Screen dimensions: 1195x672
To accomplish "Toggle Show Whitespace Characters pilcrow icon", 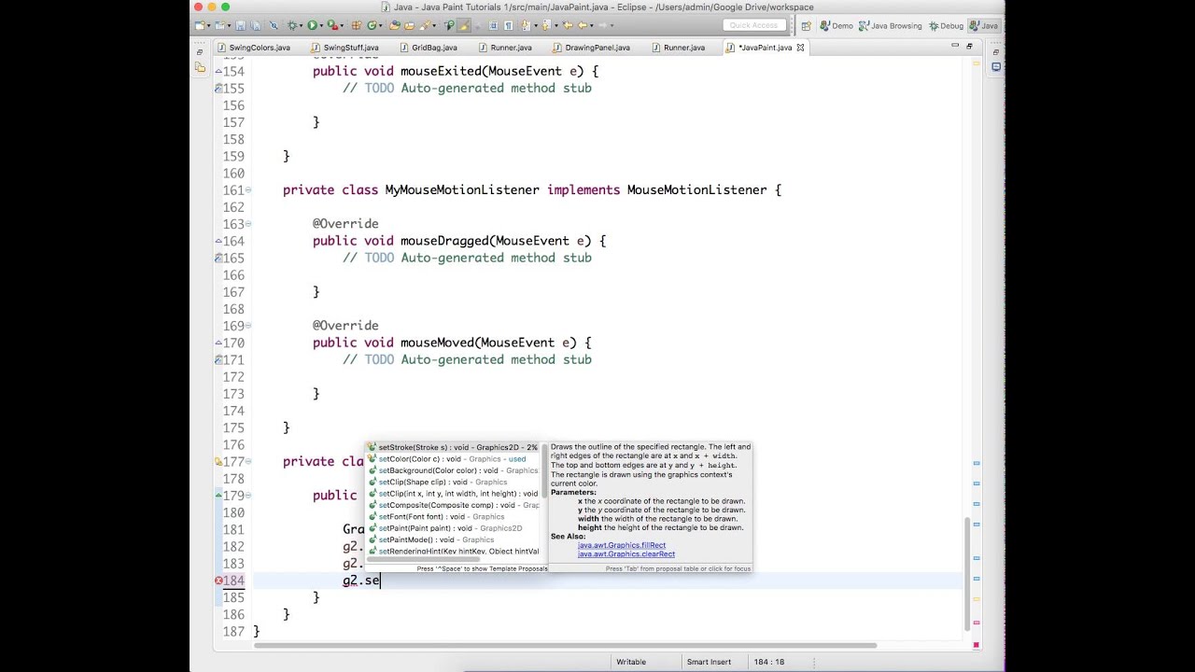I will point(508,25).
